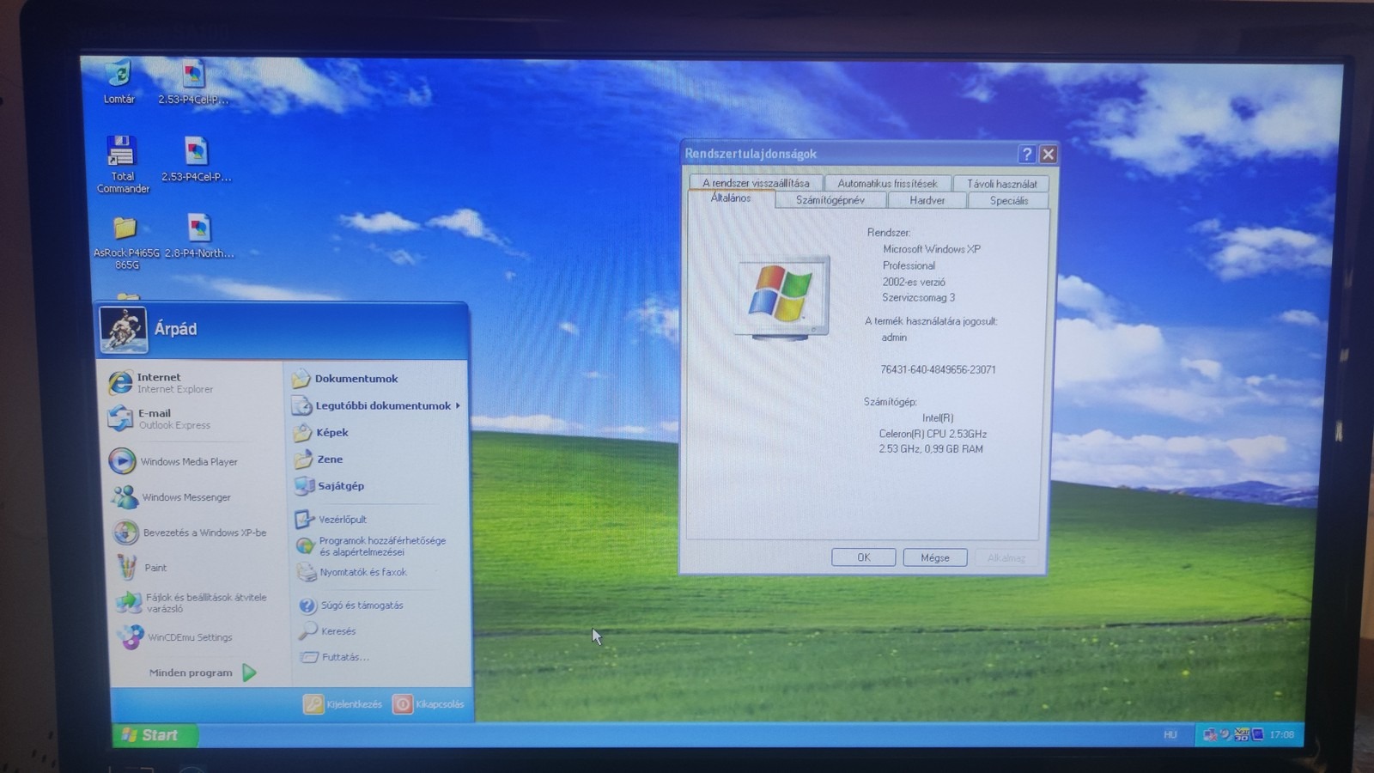Switch to A rendszer visszaállítása tab
The width and height of the screenshot is (1374, 773).
[x=756, y=183]
